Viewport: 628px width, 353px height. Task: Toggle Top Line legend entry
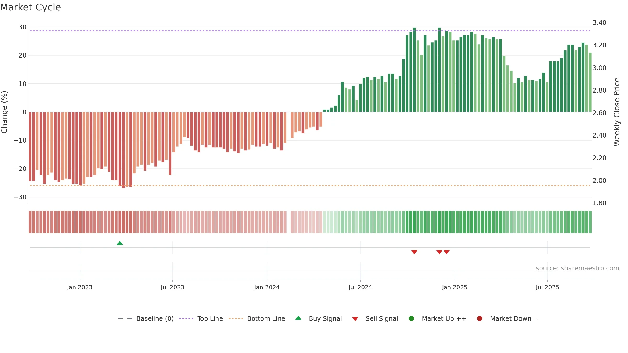(x=201, y=318)
